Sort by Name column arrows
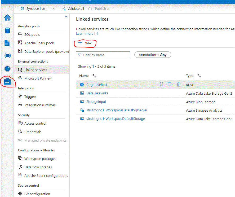This screenshot has width=235, height=197. pos(94,76)
